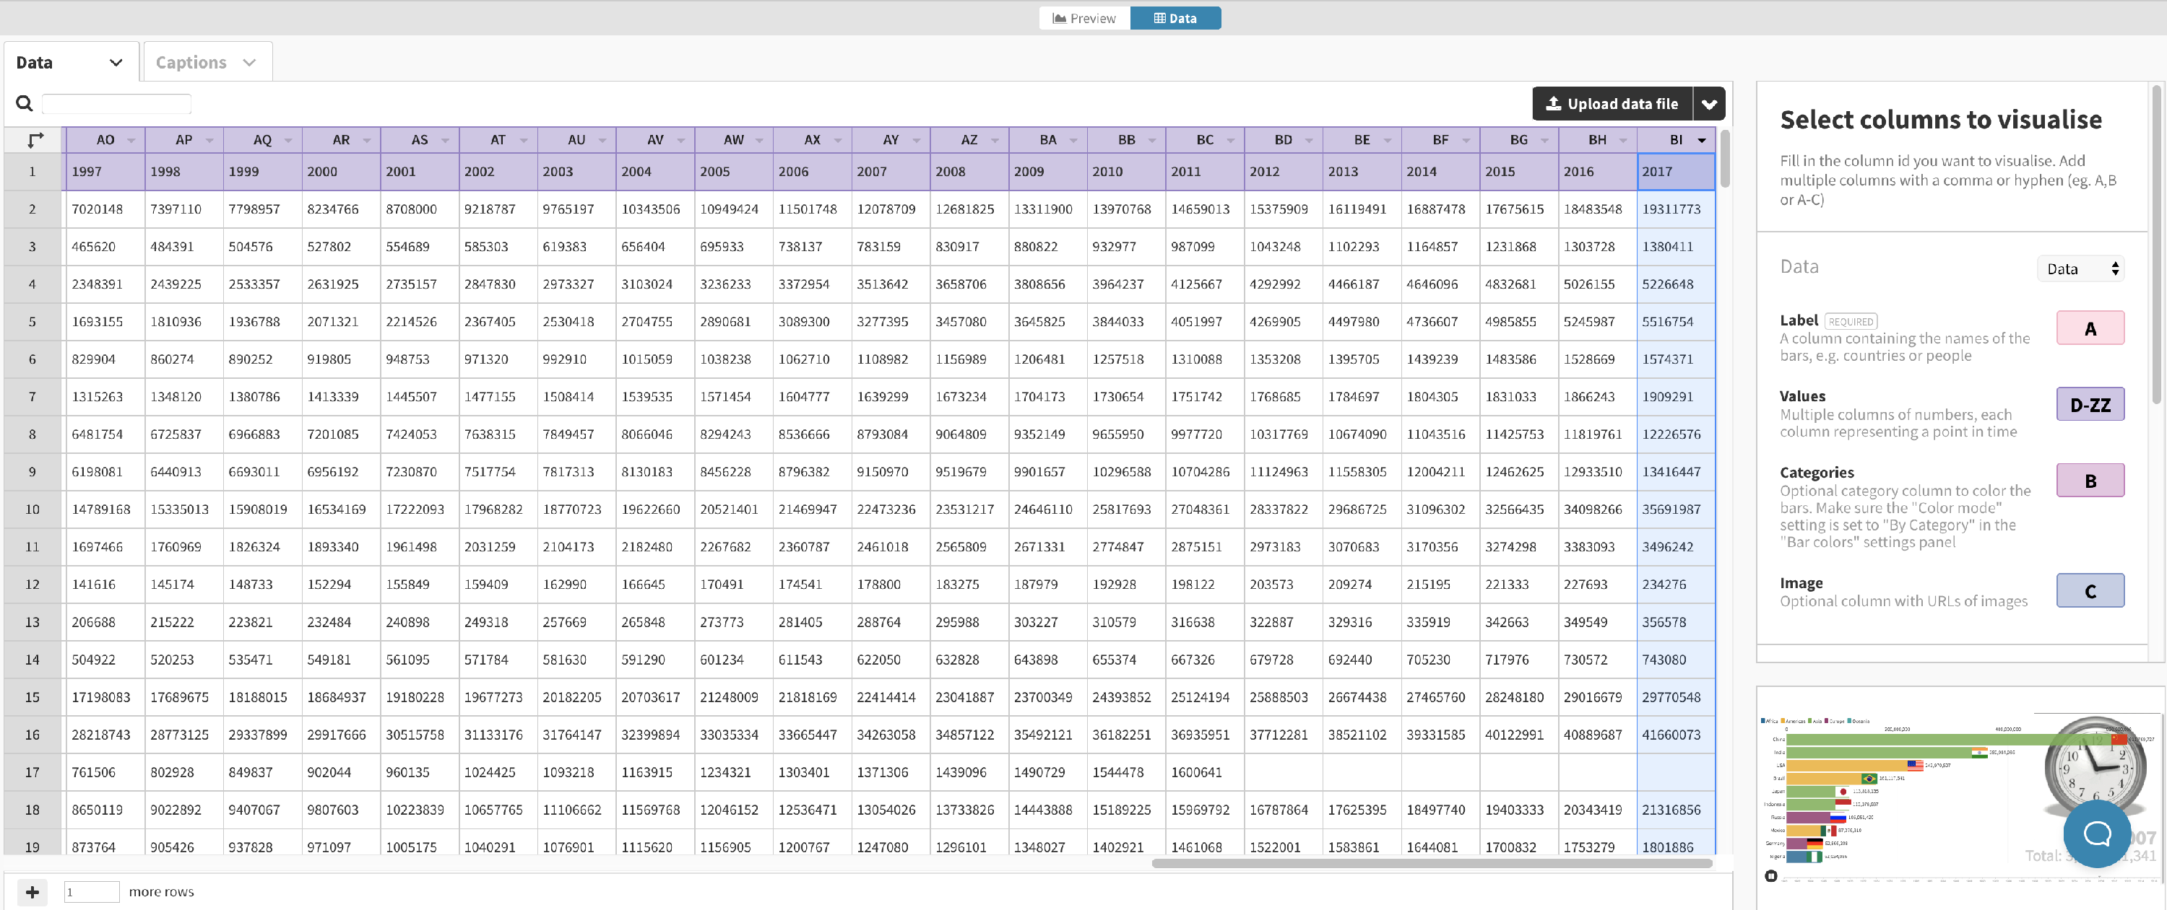Open column BI's header dropdown
Screen dimensions: 2167x910
pos(1702,139)
